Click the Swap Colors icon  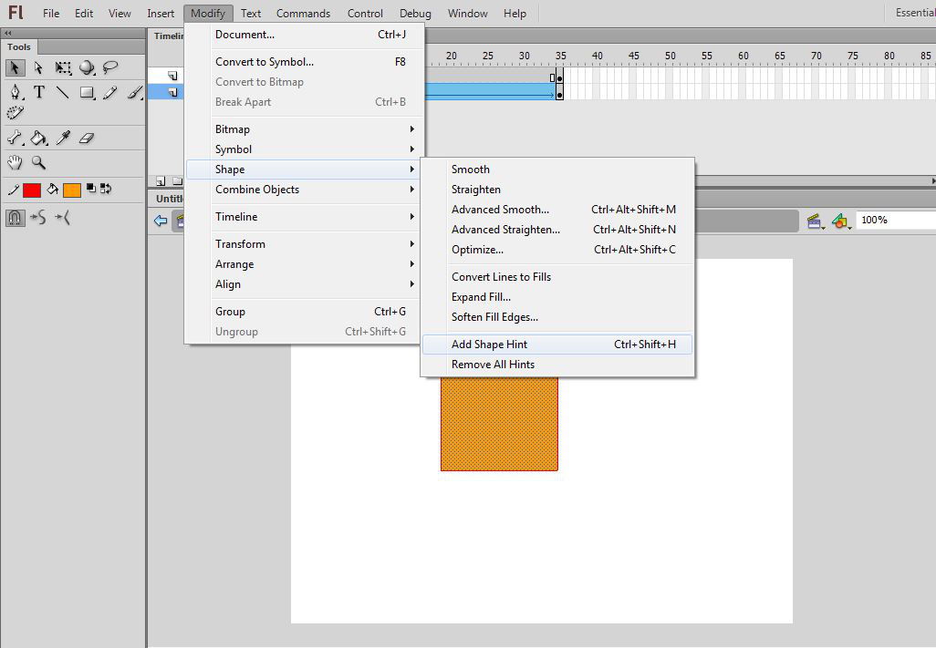(x=106, y=189)
